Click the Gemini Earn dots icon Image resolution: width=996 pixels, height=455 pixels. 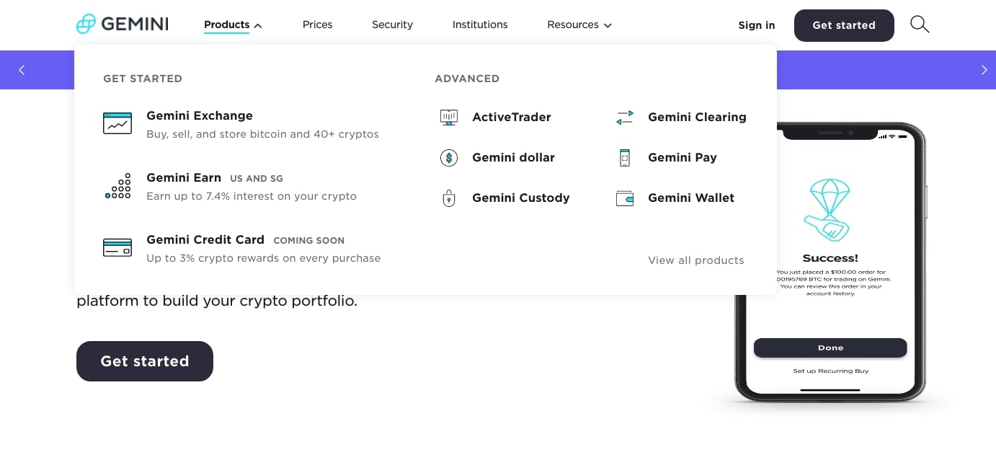click(x=117, y=186)
